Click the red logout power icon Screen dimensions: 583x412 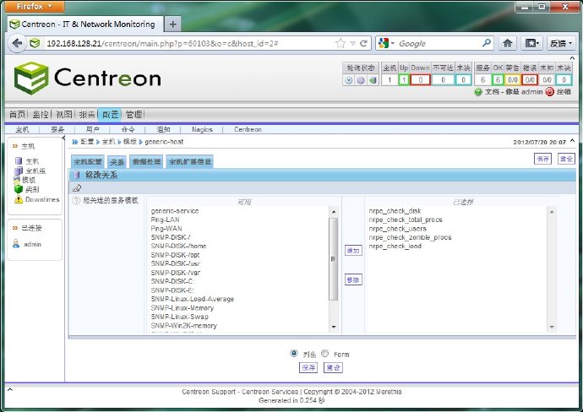pos(549,92)
